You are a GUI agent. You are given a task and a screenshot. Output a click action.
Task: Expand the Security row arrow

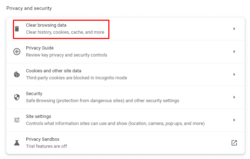point(234,97)
